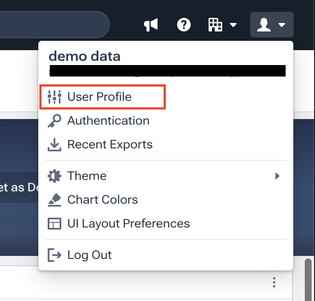The height and width of the screenshot is (301, 315).
Task: Click the Recent Exports download icon
Action: (x=54, y=145)
